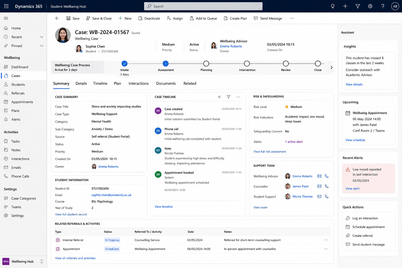Email Emma Roberts via envelope icon

pyautogui.click(x=319, y=176)
